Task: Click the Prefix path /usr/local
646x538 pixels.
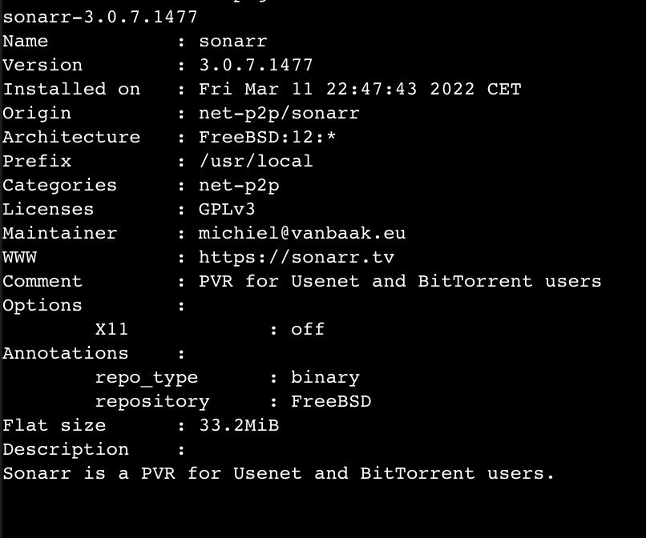Action: (x=256, y=161)
